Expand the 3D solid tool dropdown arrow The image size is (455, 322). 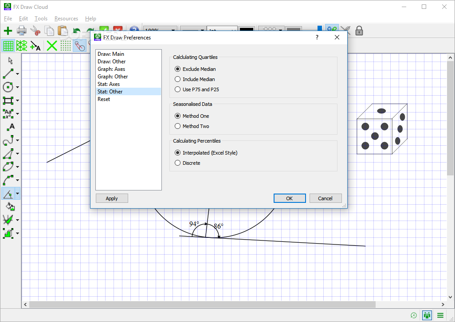(17, 233)
